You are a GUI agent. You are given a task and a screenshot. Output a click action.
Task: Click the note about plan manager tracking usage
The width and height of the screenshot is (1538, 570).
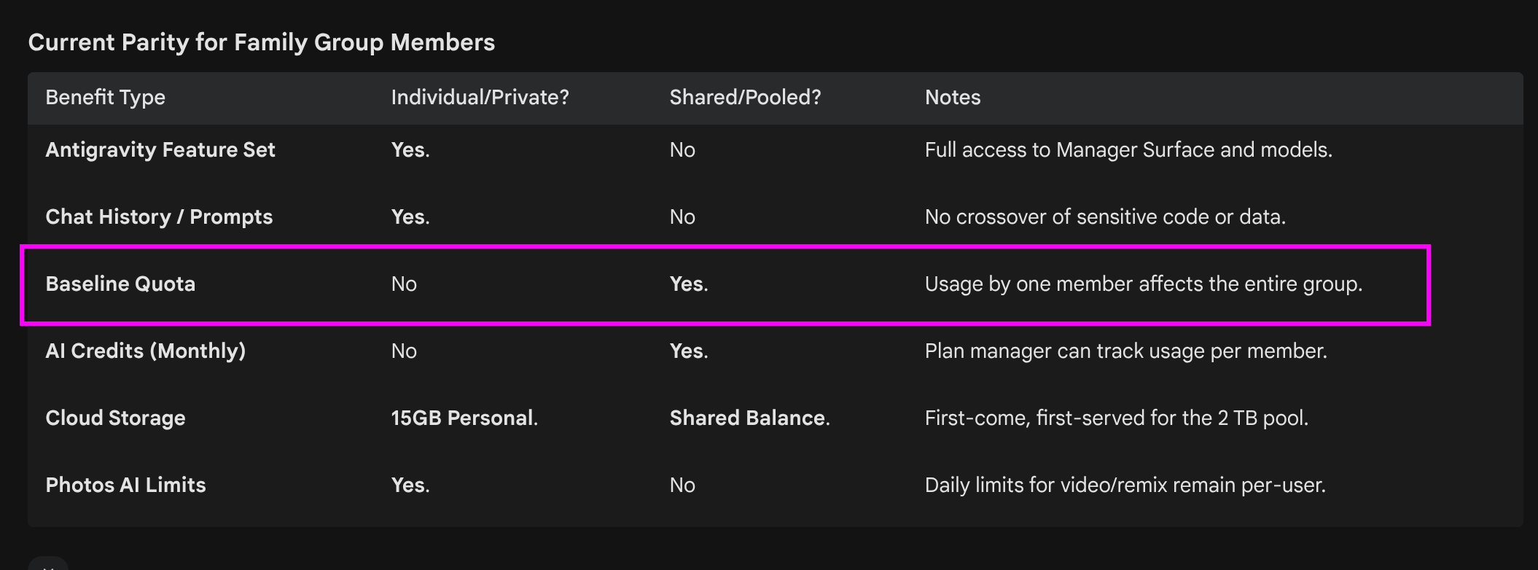pyautogui.click(x=1125, y=351)
